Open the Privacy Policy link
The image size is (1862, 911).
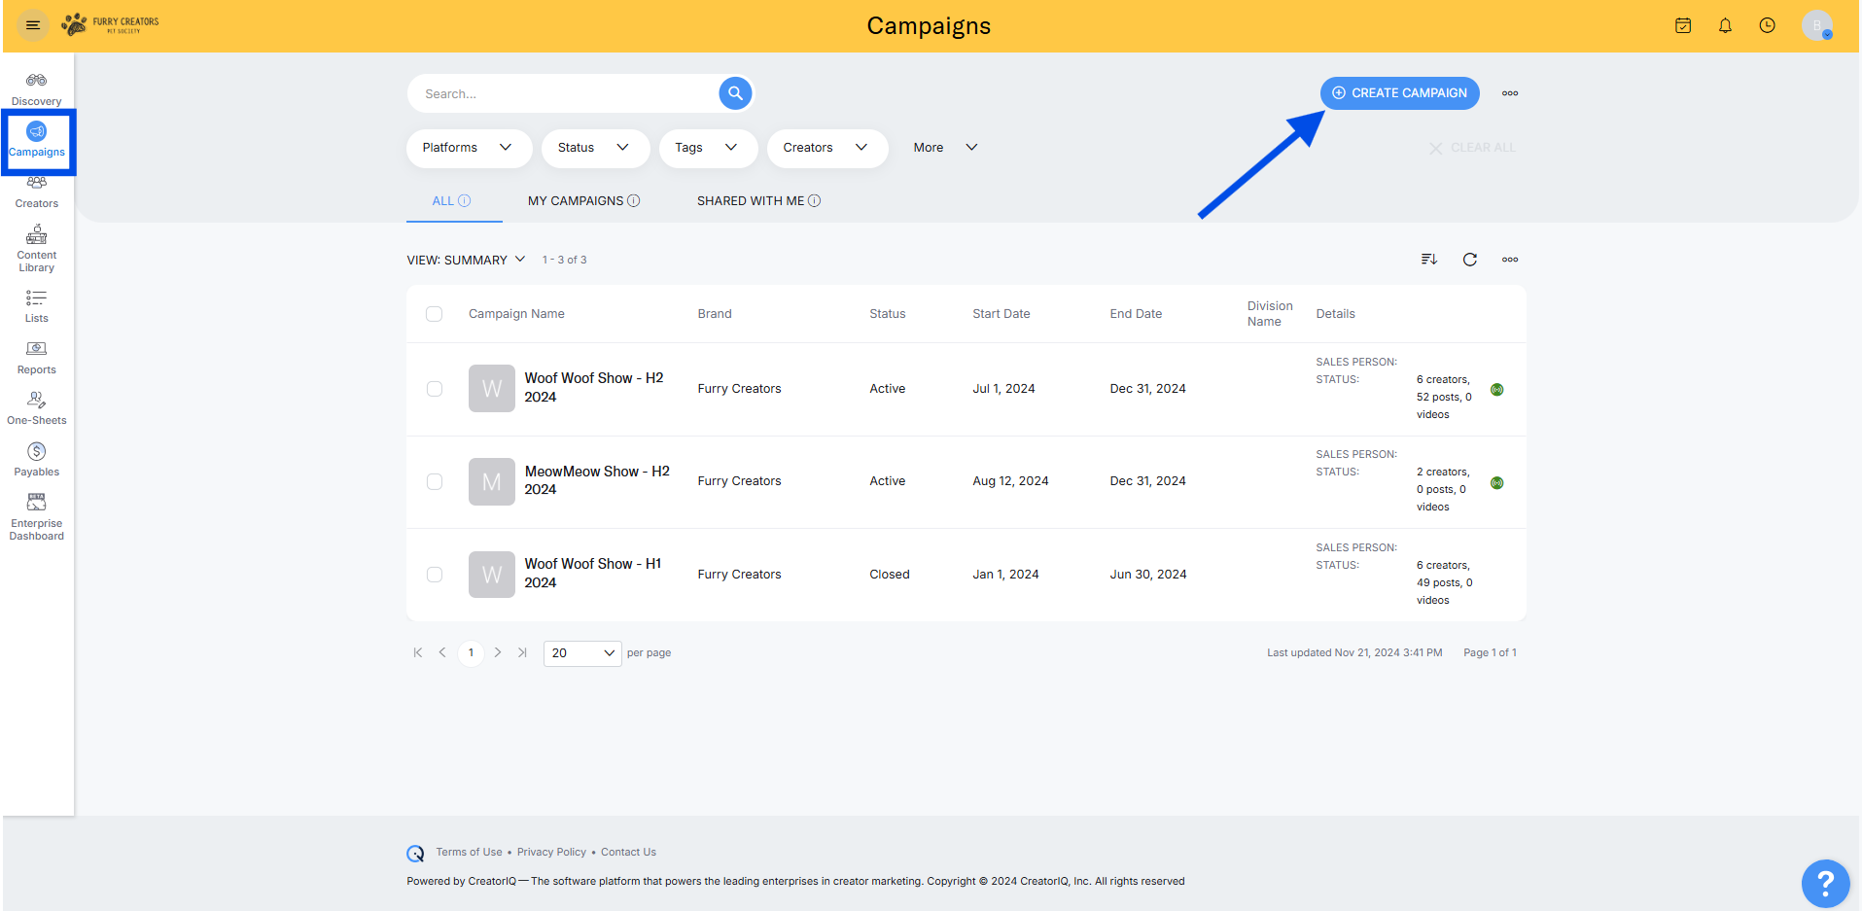coord(551,853)
